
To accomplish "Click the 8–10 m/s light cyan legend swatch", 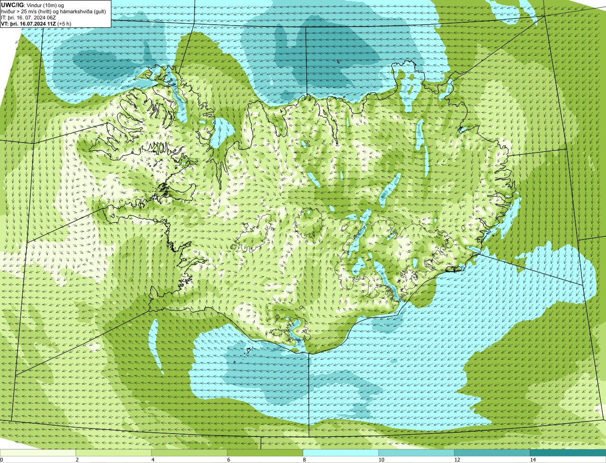I will pyautogui.click(x=341, y=453).
